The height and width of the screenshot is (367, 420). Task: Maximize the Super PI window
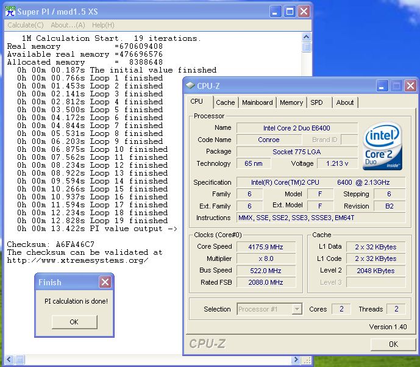point(289,11)
